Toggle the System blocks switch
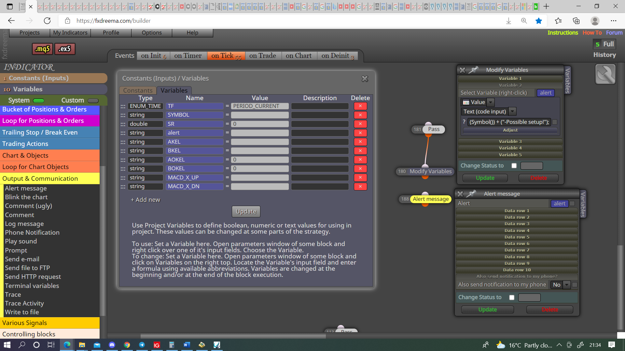Viewport: 625px width, 351px height. 39,100
